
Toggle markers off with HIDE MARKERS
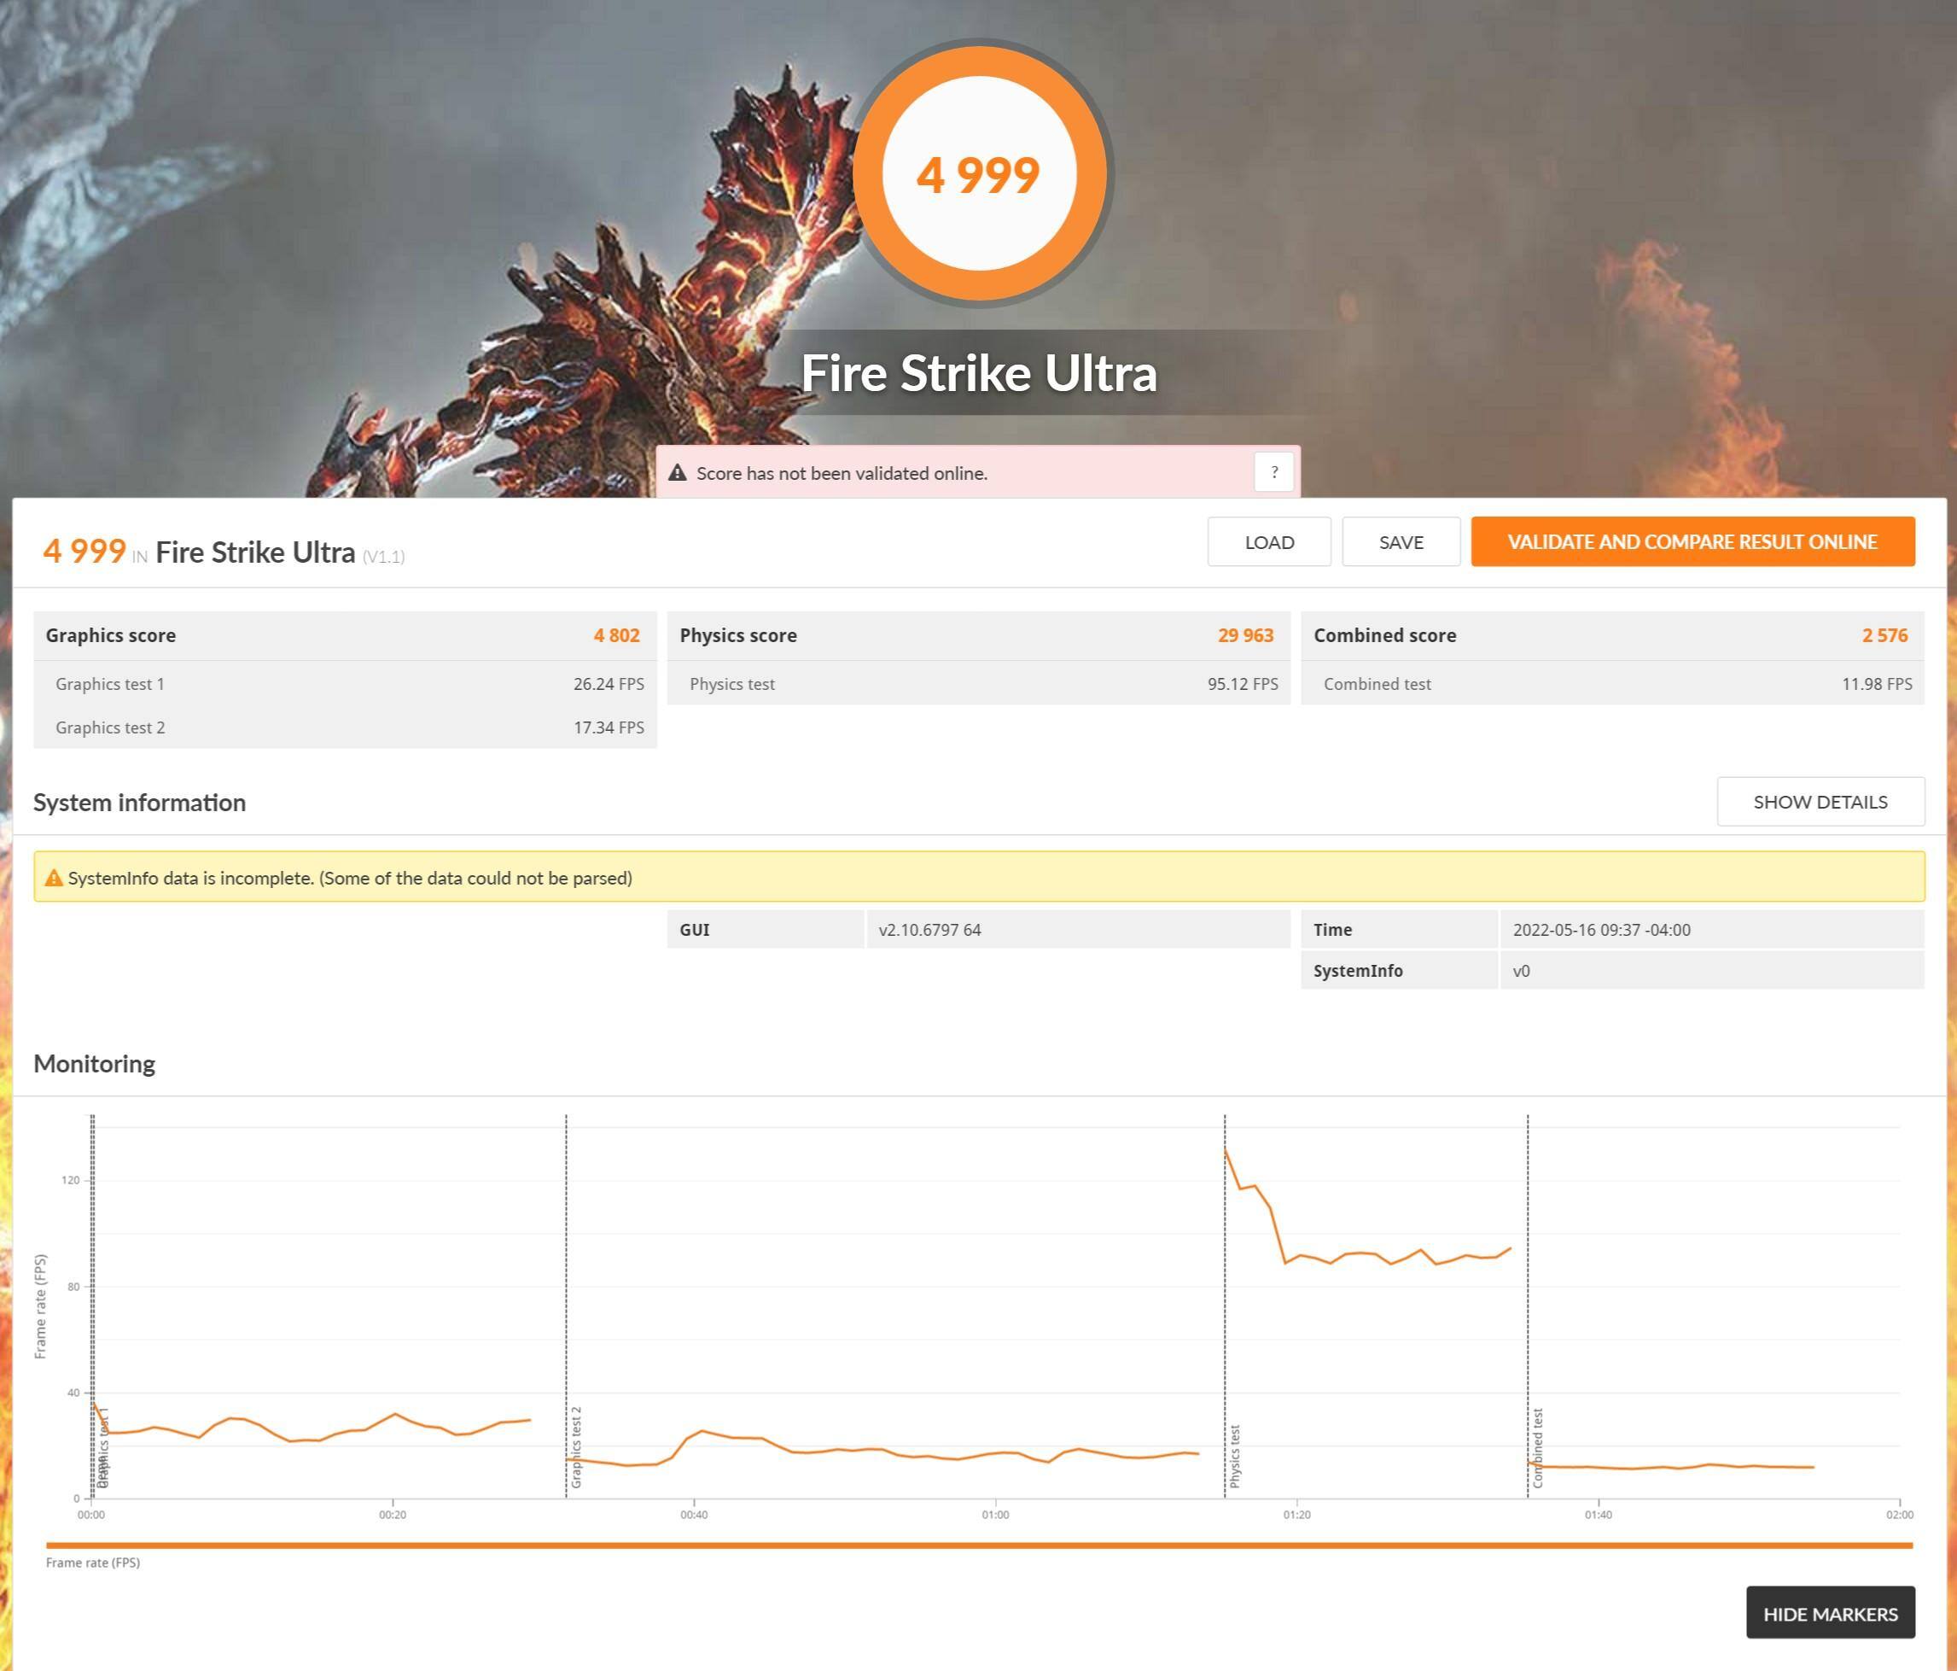pyautogui.click(x=1830, y=1613)
